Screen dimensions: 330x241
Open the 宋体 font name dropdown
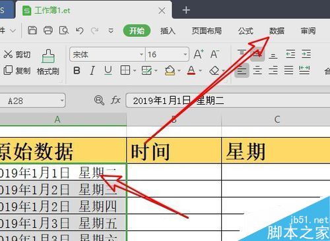pyautogui.click(x=141, y=54)
